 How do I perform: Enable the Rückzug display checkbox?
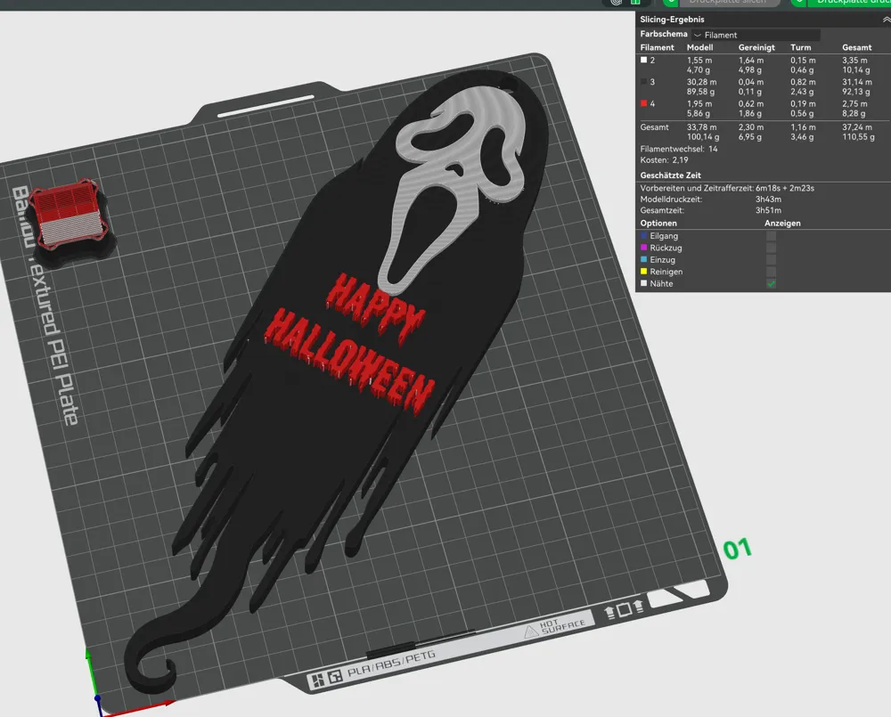pos(771,248)
